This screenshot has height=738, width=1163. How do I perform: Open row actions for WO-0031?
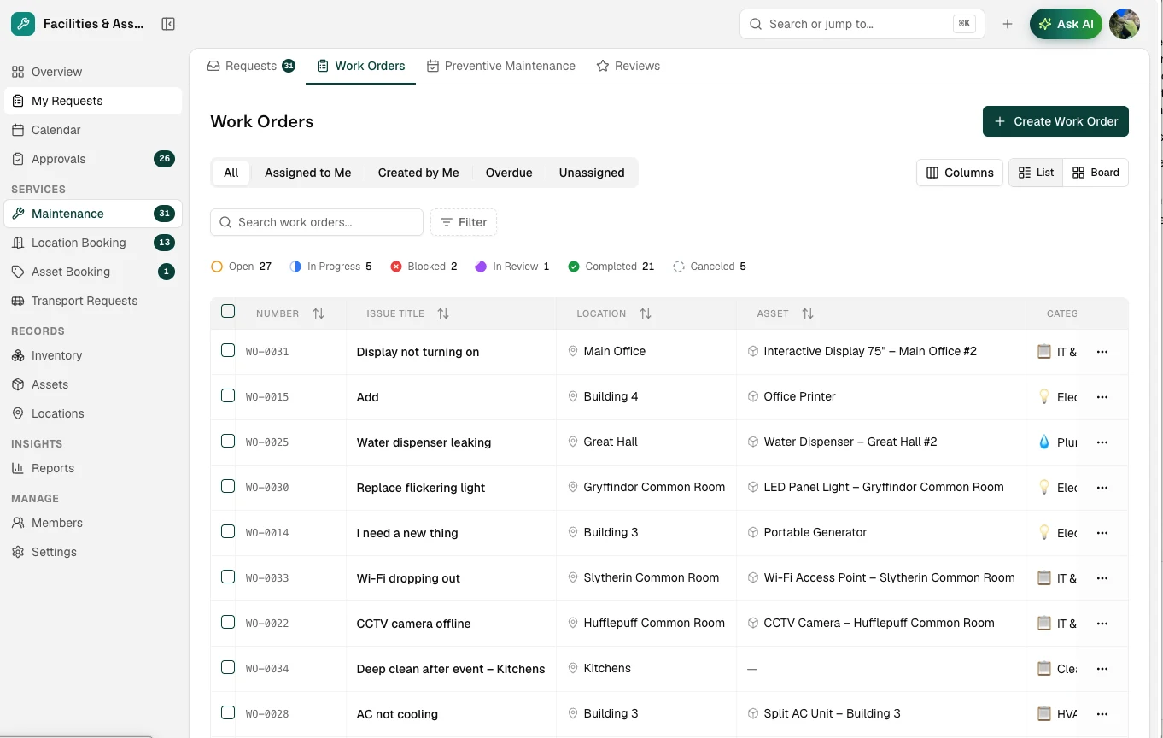click(1102, 352)
